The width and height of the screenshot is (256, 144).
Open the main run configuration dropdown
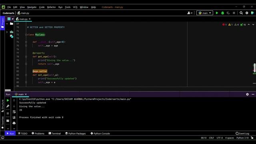204,13
